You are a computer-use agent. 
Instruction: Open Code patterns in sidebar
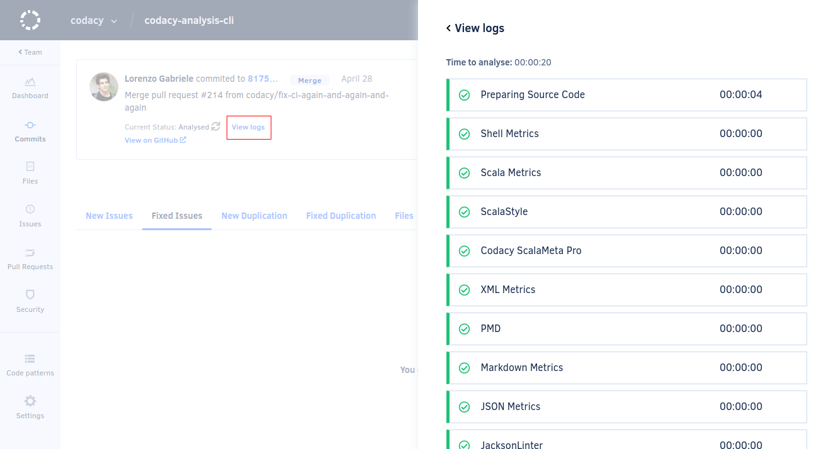pyautogui.click(x=30, y=359)
